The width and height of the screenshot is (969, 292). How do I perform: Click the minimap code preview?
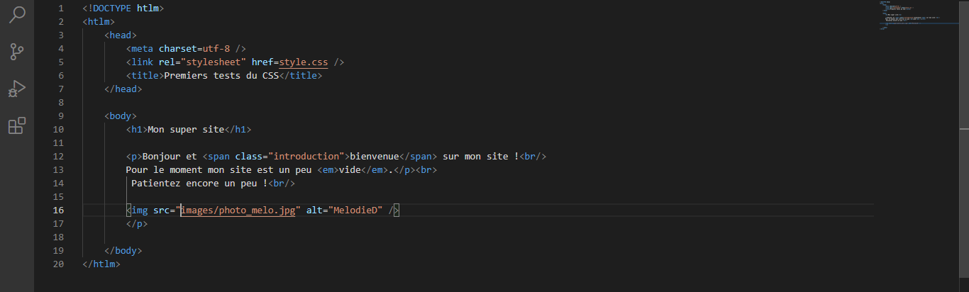(916, 14)
